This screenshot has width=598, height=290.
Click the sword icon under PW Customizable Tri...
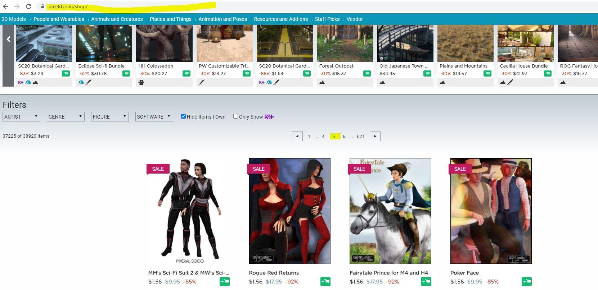tap(202, 82)
